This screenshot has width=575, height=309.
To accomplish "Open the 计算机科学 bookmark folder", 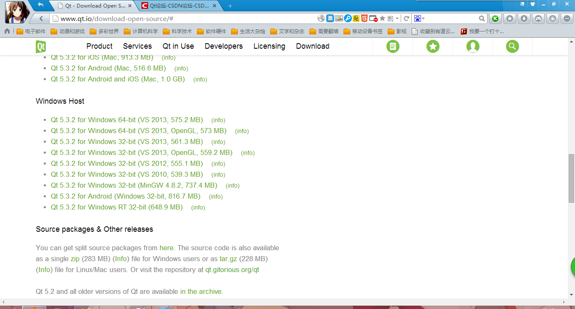I will pyautogui.click(x=141, y=31).
